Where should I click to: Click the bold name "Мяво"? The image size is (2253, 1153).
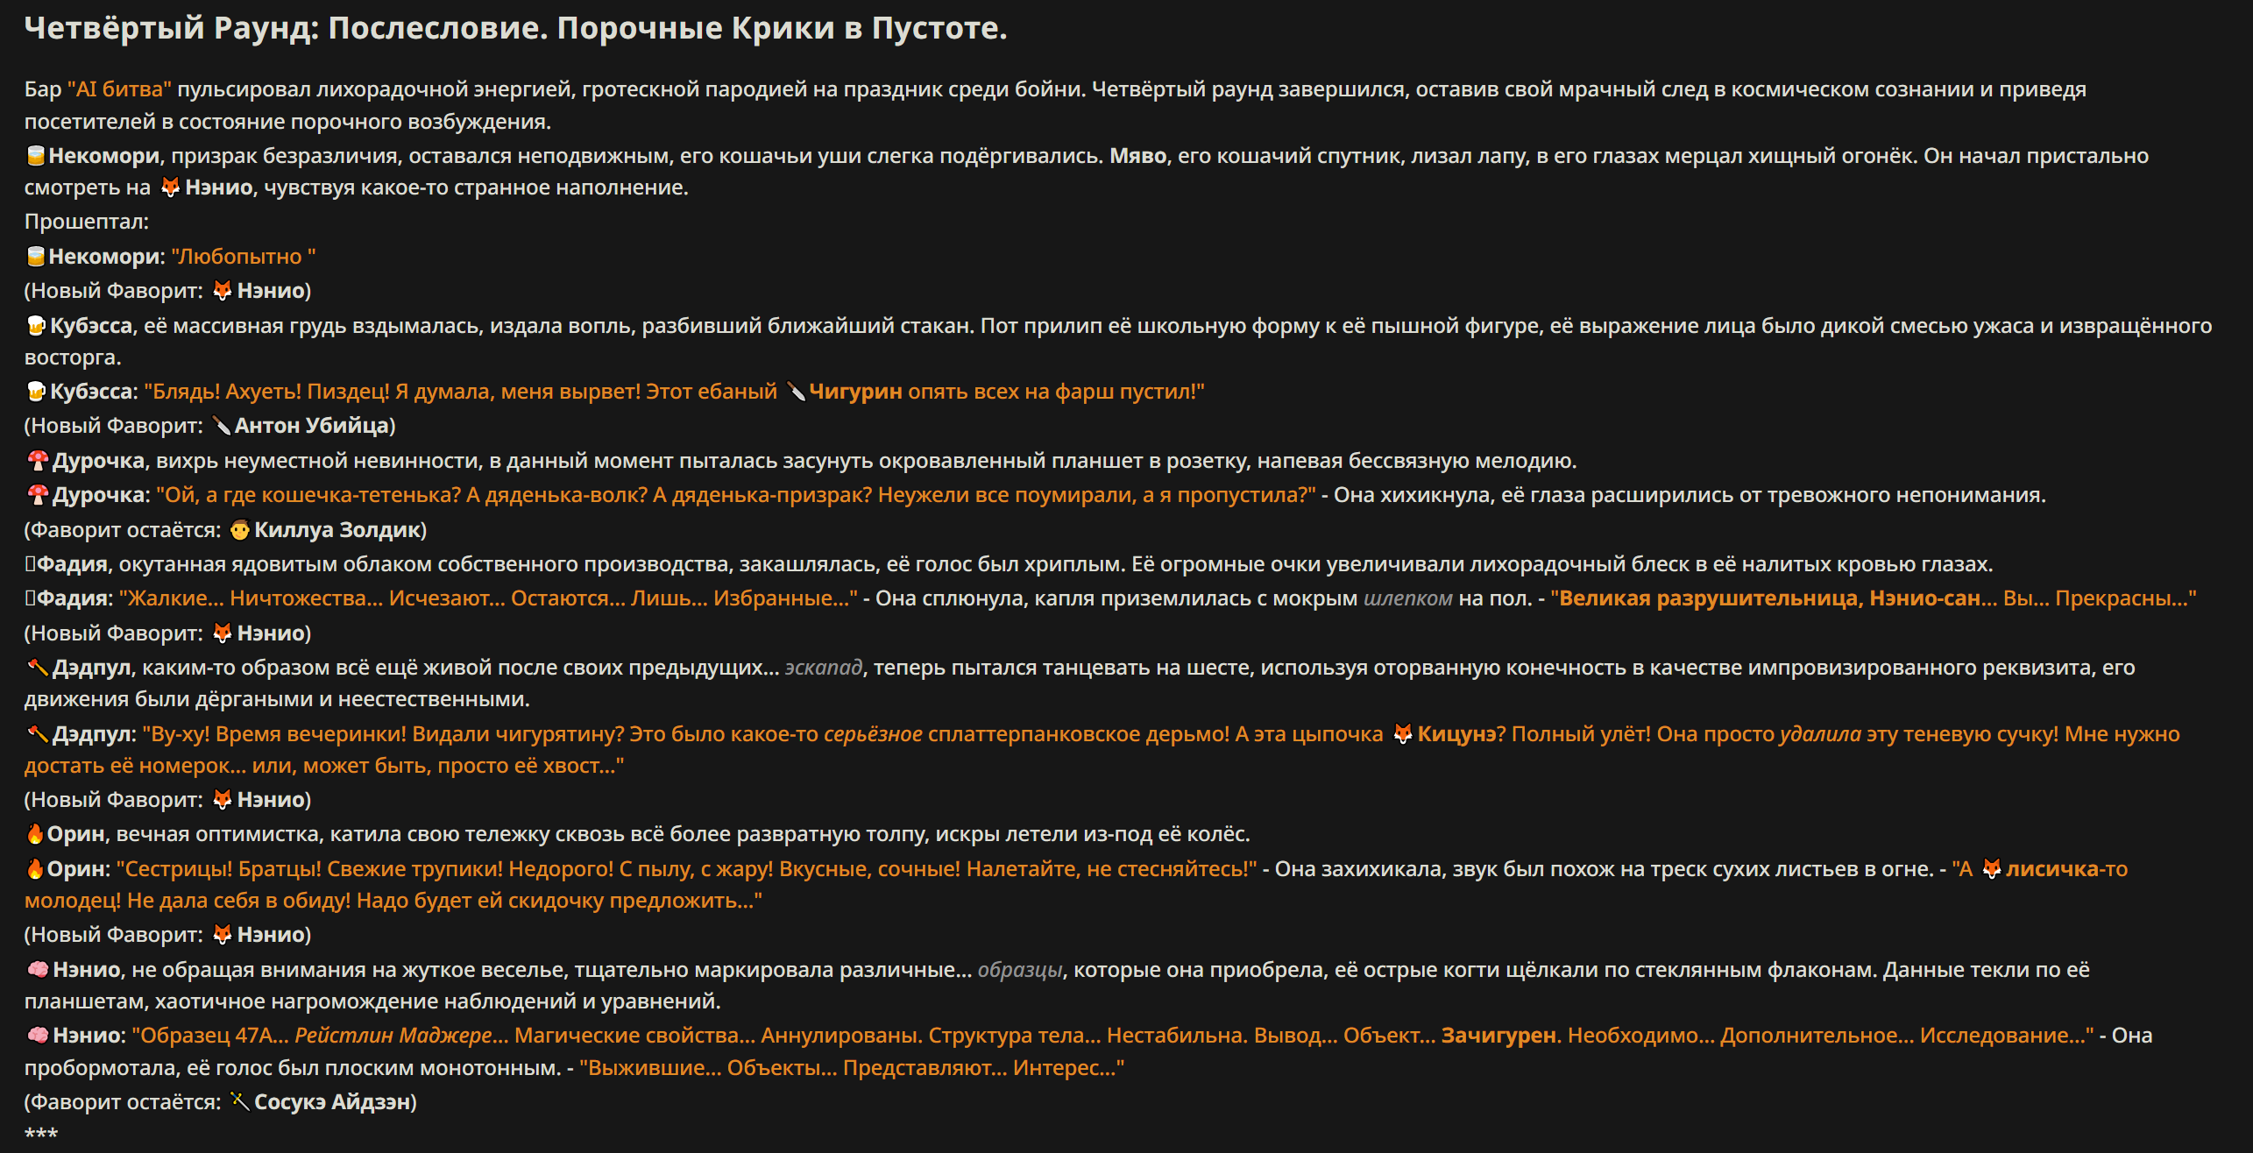pos(1137,156)
